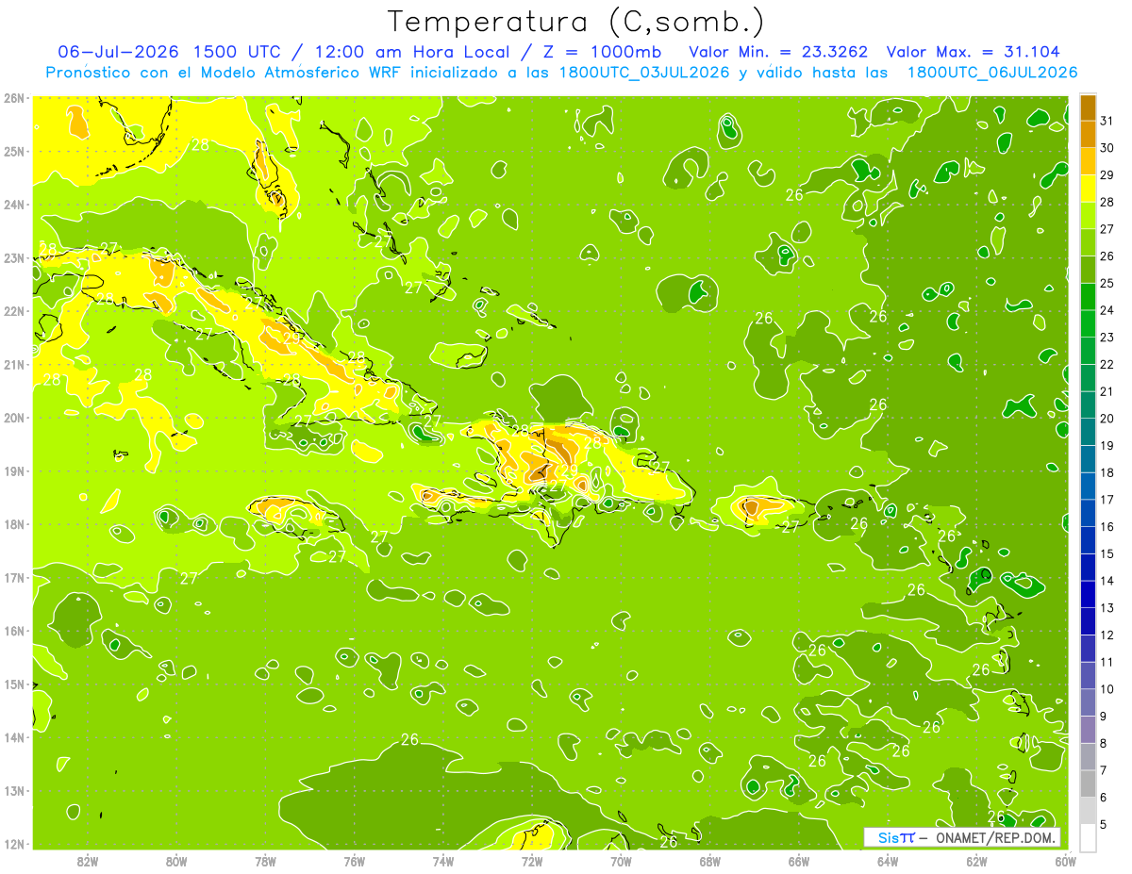Viewport: 1132px width, 874px height.
Task: Click the '30' value on the color scale
Action: (x=1107, y=147)
